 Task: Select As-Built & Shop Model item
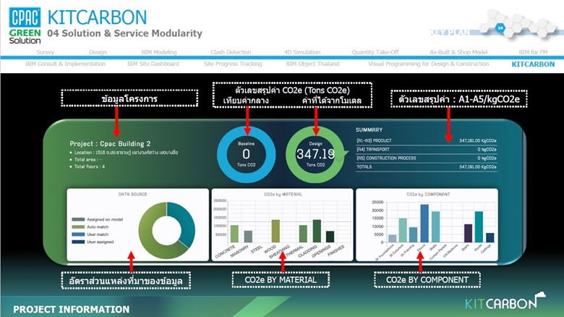click(x=458, y=52)
